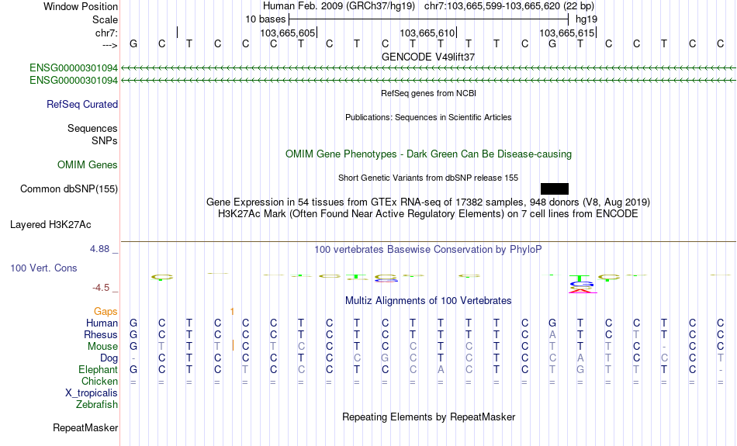Click the dash gap in the Mouse row

[x=663, y=347]
